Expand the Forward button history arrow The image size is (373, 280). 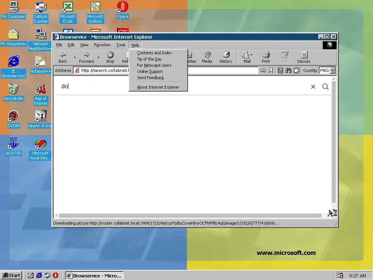click(98, 58)
